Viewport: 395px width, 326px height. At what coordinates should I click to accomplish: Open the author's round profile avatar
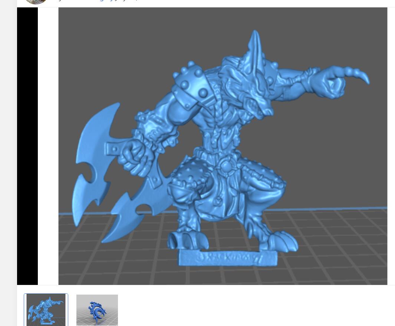tap(36, 1)
